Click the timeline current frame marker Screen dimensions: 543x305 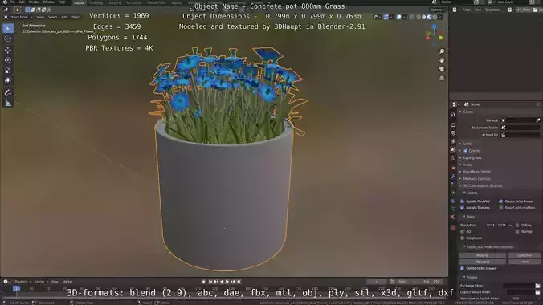pyautogui.click(x=16, y=288)
